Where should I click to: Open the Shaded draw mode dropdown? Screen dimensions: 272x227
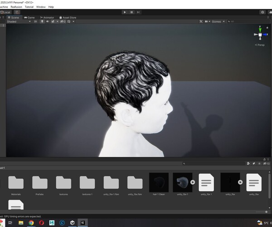(x=19, y=21)
